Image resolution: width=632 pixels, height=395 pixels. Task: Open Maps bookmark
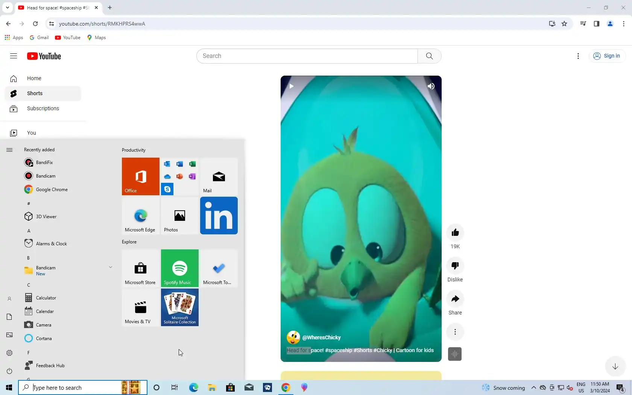[x=96, y=38]
